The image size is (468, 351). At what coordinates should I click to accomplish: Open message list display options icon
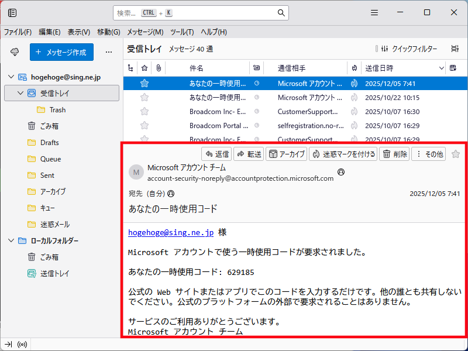(455, 49)
